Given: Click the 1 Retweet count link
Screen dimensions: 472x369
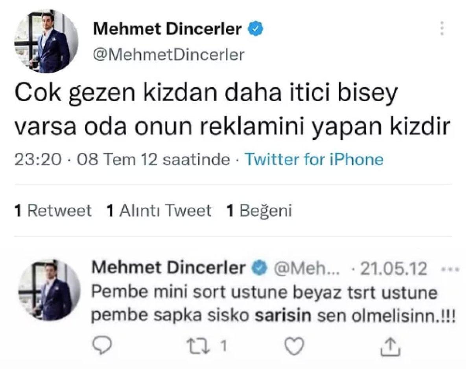Looking at the screenshot, I should (x=53, y=210).
